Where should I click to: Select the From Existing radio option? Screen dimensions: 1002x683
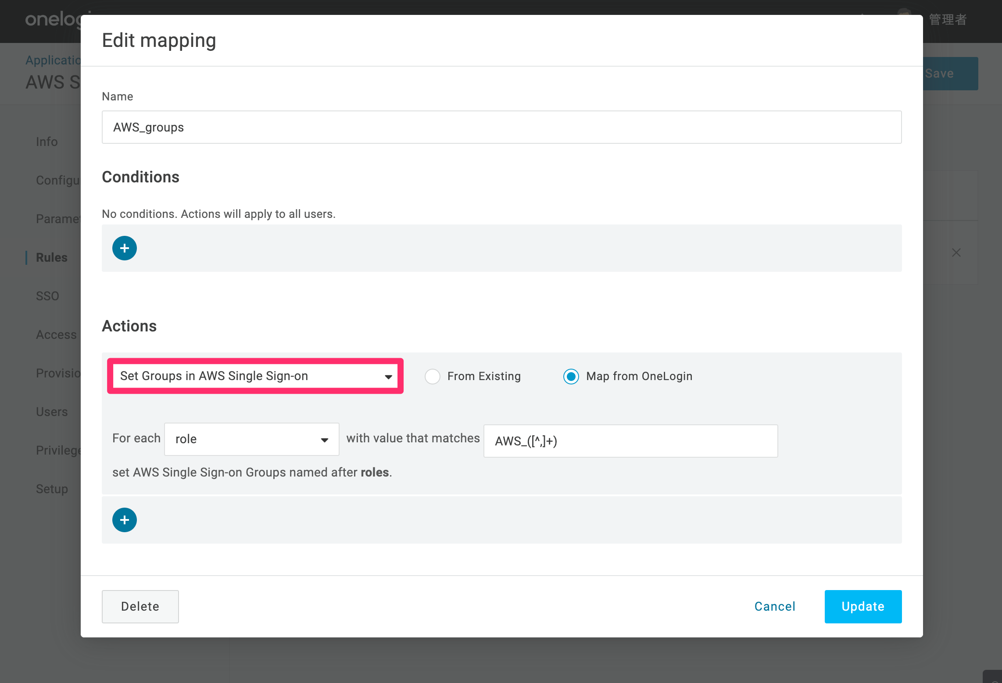[433, 377]
